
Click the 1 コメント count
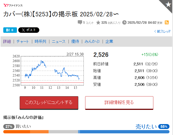(88, 23)
